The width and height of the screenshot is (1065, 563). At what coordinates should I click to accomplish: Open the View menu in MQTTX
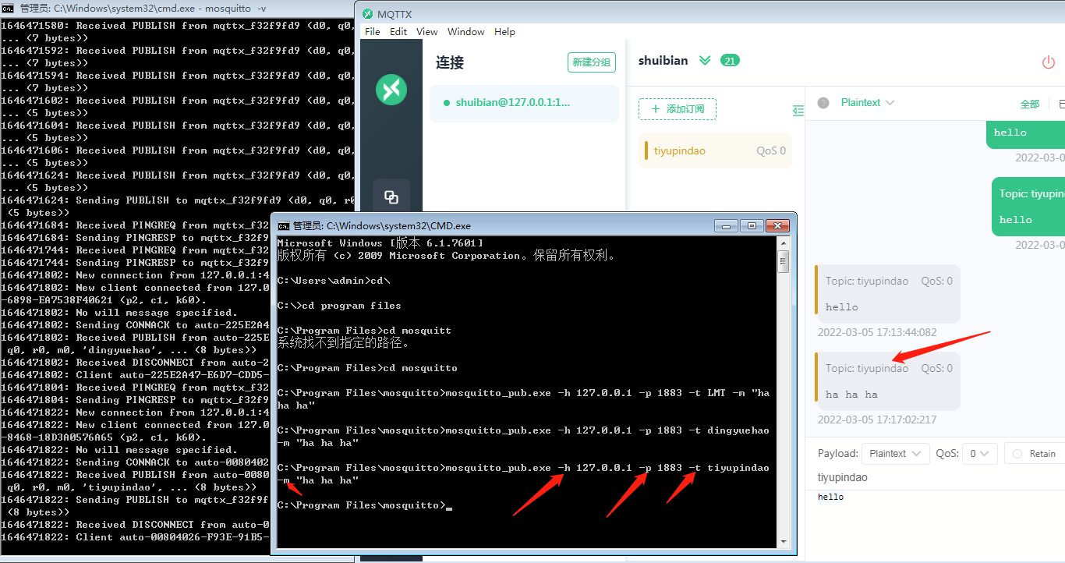point(427,32)
